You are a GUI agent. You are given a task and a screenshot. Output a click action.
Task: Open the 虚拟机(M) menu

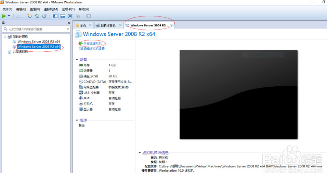tap(51, 9)
